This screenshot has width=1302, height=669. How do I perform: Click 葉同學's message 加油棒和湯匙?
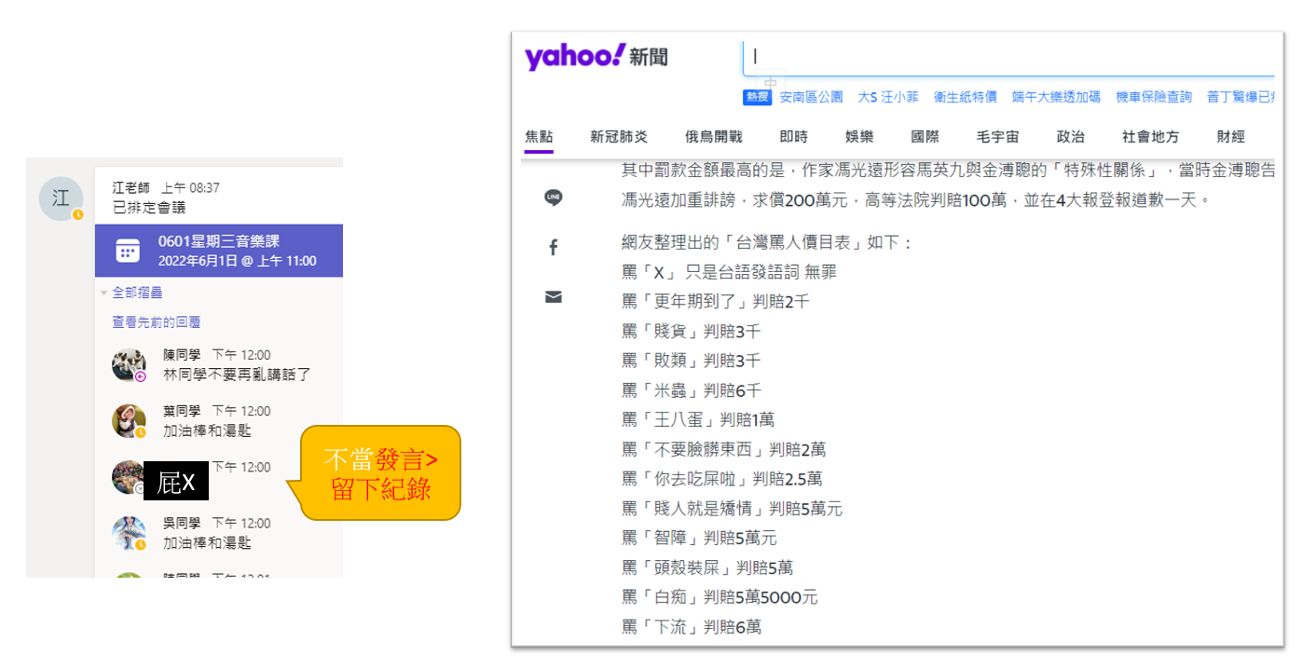[x=207, y=430]
